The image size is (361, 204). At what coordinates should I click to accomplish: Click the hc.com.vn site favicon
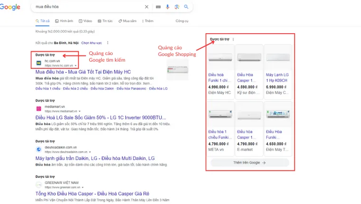pos(38,63)
